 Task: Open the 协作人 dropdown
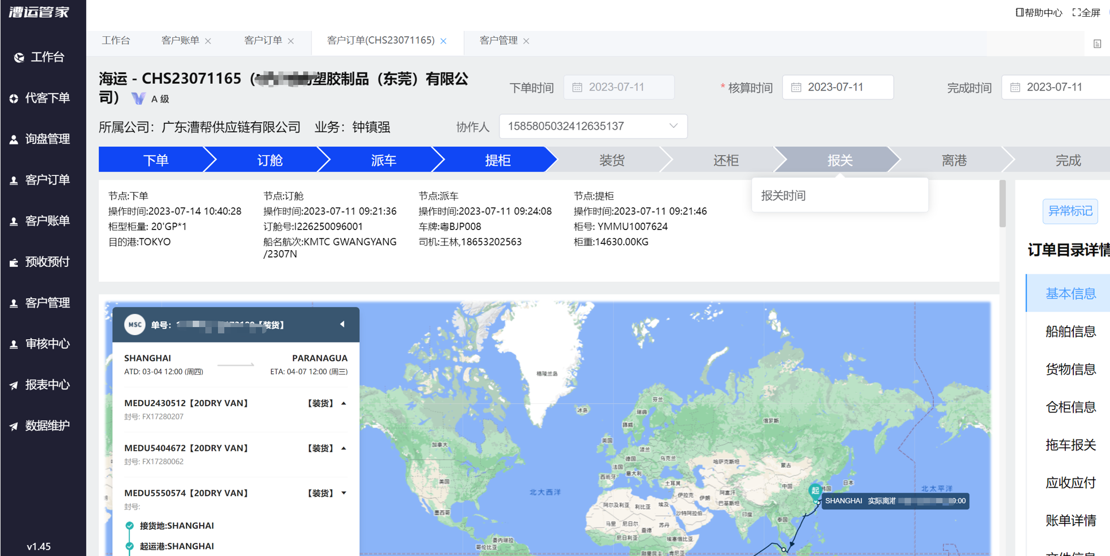(593, 126)
